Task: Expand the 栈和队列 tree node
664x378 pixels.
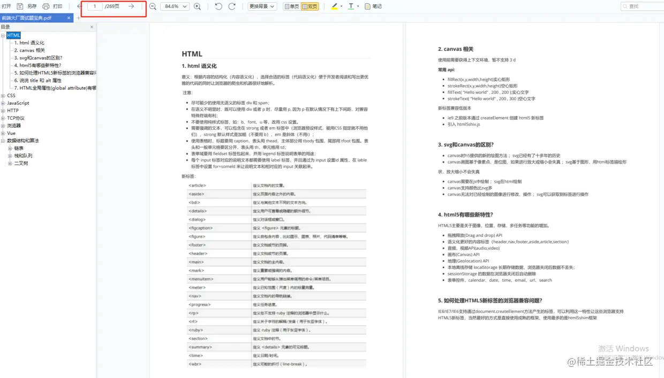Action: coord(10,156)
